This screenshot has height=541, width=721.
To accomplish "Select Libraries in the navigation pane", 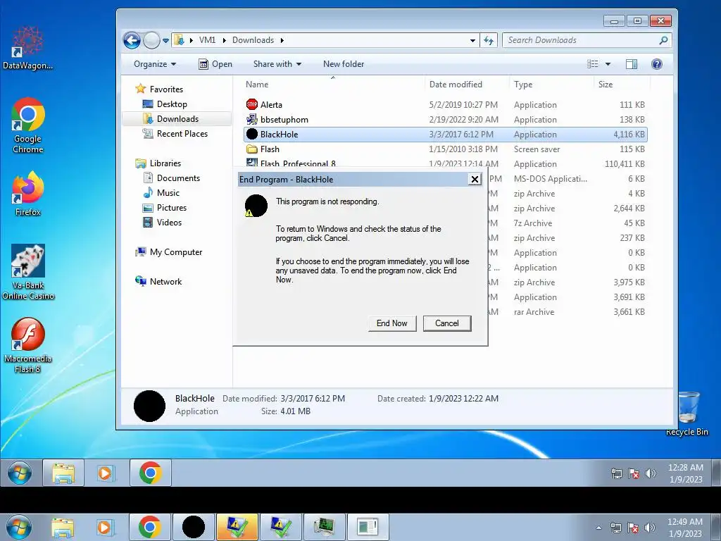I will coord(158,163).
